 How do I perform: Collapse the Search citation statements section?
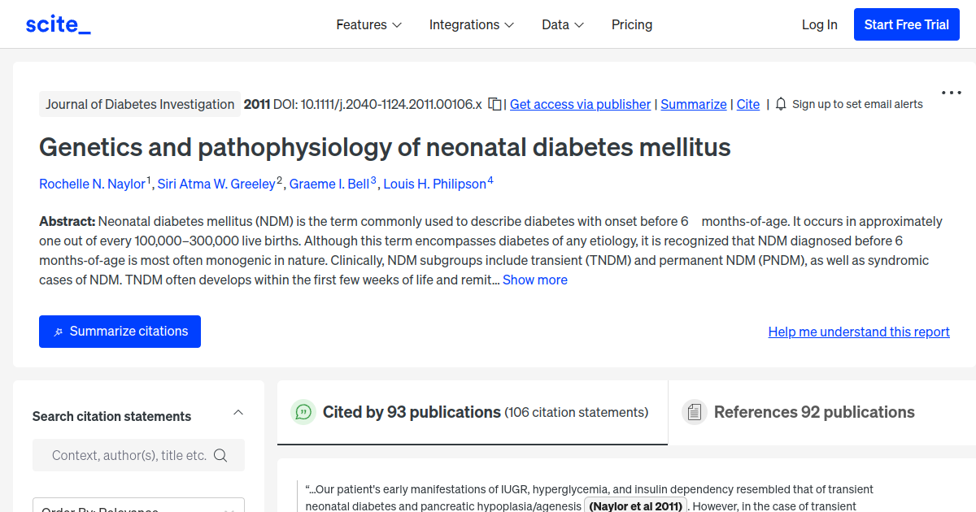pos(238,412)
